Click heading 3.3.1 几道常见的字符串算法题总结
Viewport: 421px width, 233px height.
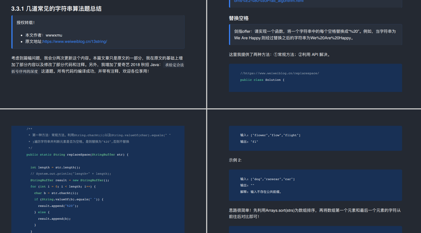[56, 9]
